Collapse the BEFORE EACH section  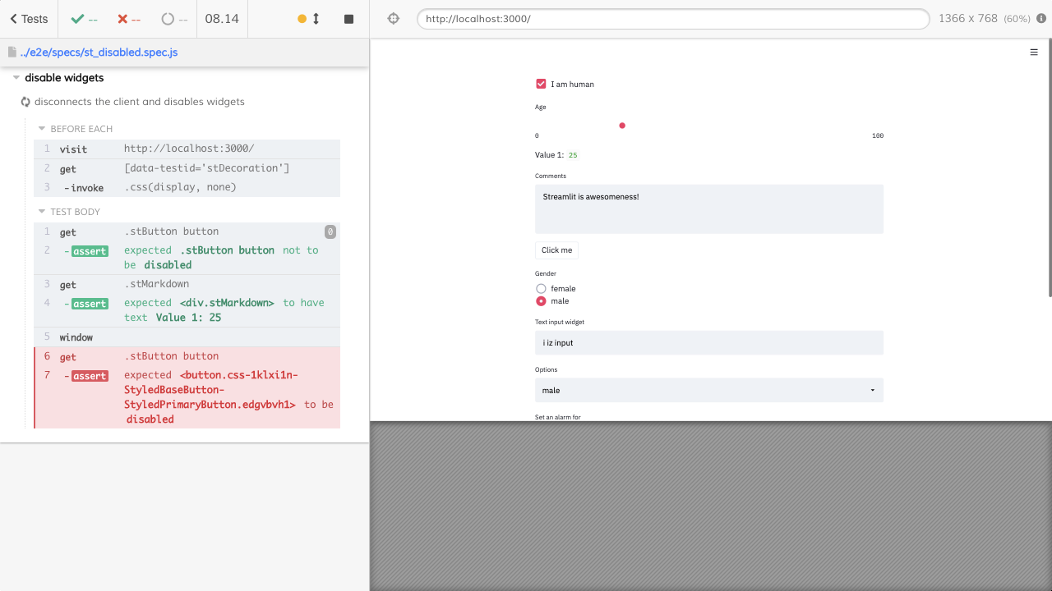[42, 128]
